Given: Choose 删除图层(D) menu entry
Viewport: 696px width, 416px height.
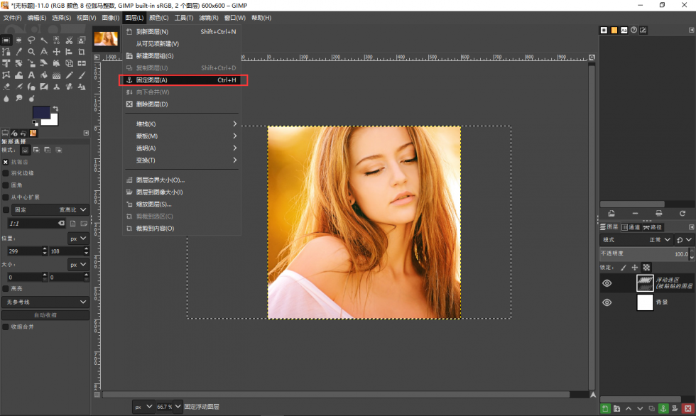Looking at the screenshot, I should click(x=182, y=104).
